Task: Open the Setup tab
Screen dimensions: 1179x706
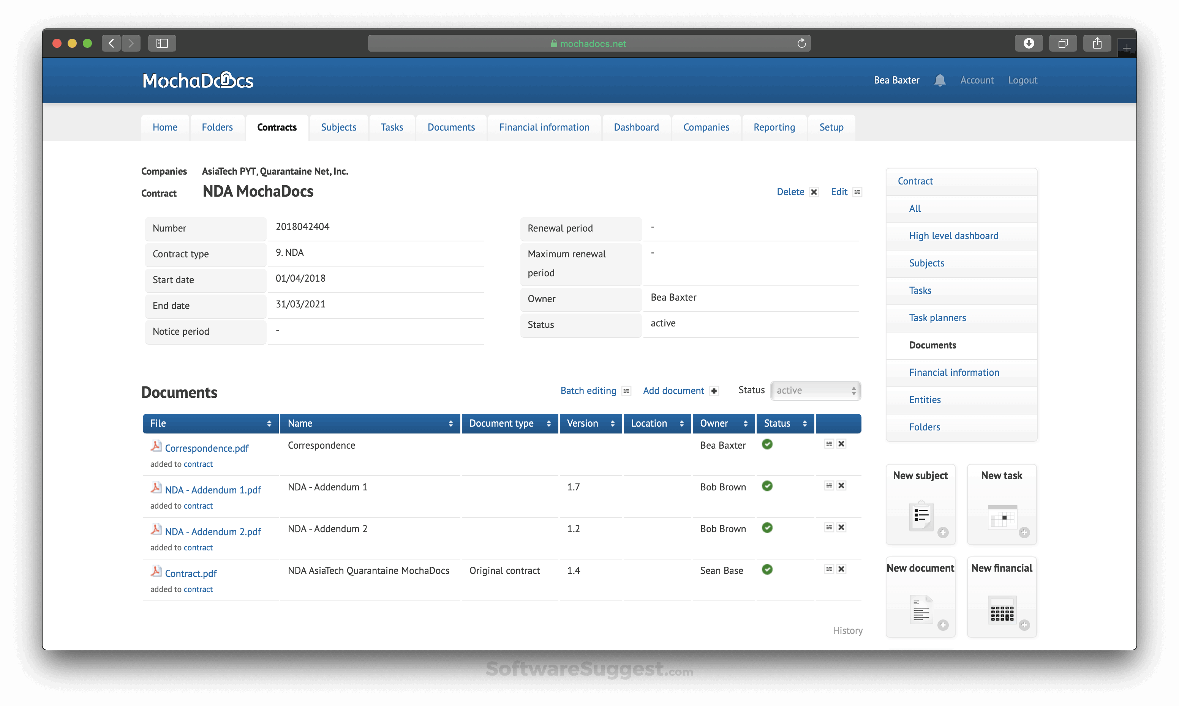Action: pyautogui.click(x=831, y=128)
